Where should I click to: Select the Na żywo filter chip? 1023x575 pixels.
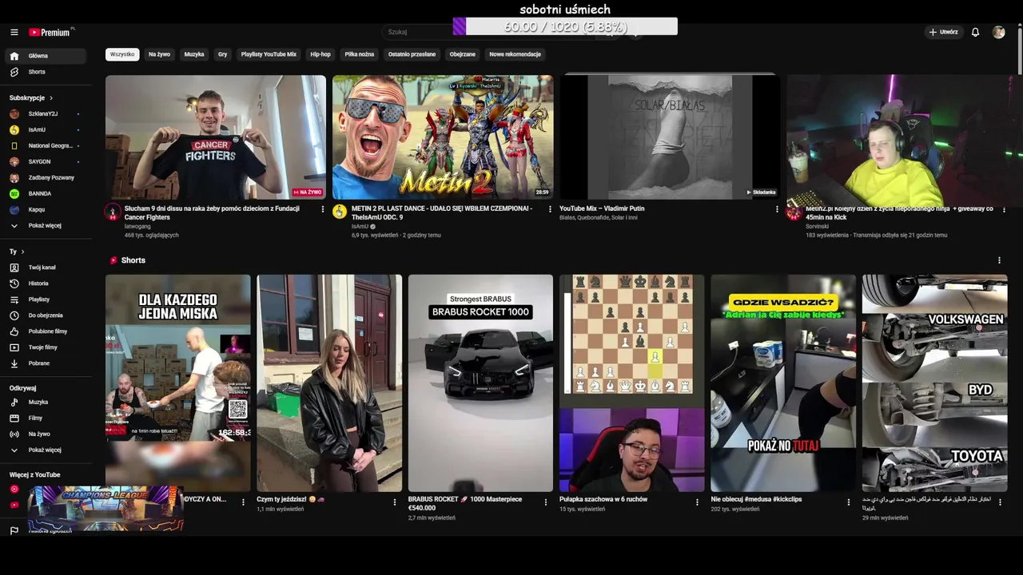click(x=159, y=54)
